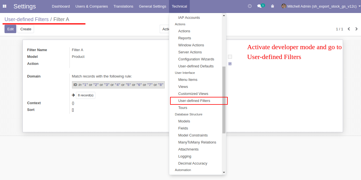The height and width of the screenshot is (180, 361).
Task: Go to the previous record arrow
Action: point(349,29)
